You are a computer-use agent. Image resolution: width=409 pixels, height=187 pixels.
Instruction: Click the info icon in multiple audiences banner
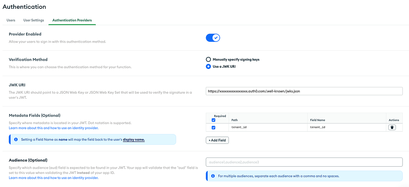[x=212, y=176]
